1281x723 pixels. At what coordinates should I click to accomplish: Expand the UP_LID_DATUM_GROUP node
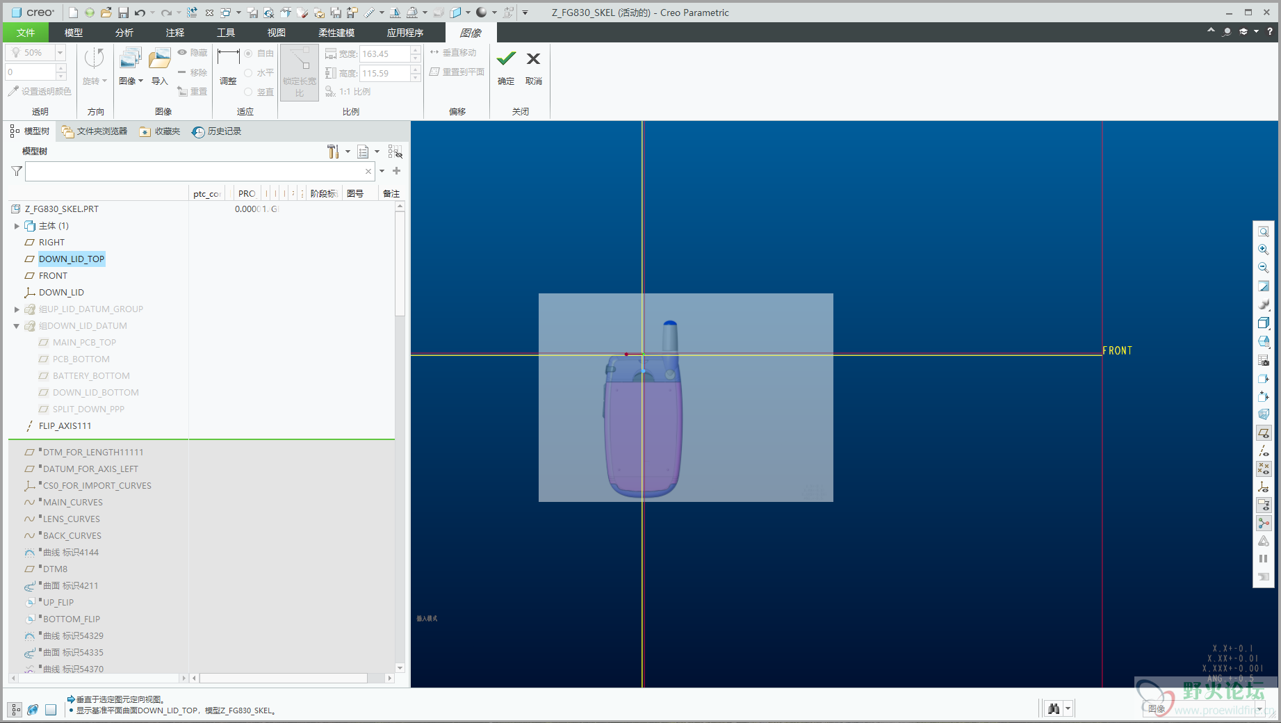click(17, 309)
